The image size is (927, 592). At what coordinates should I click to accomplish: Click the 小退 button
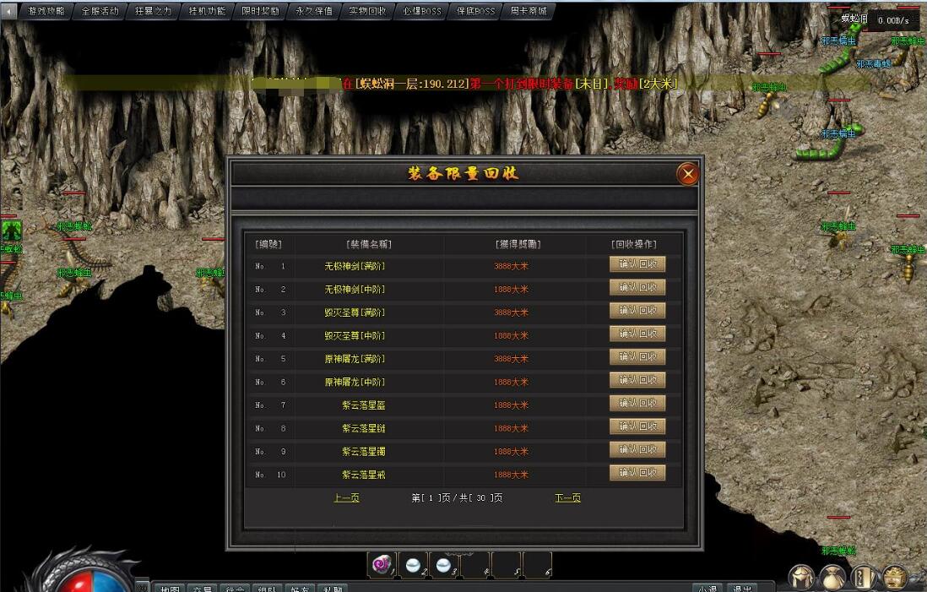707,589
